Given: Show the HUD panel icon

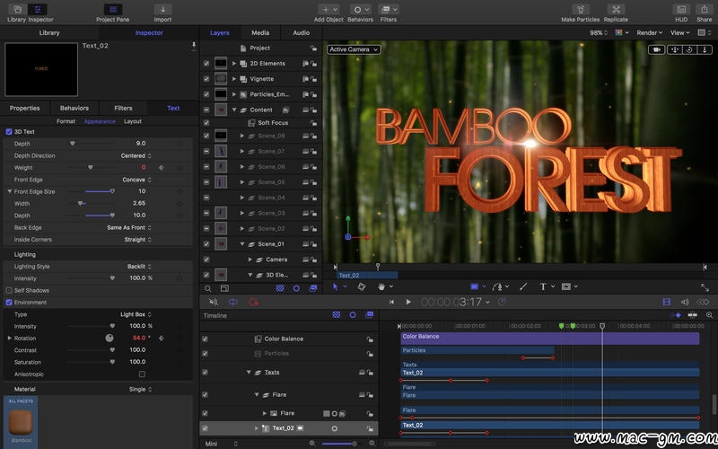Looking at the screenshot, I should click(x=681, y=9).
